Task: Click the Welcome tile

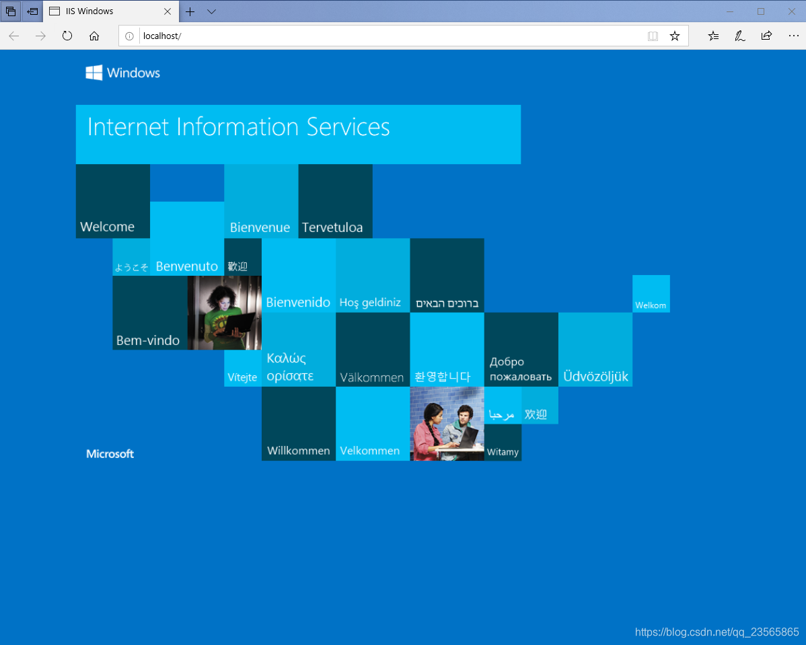Action: click(113, 202)
